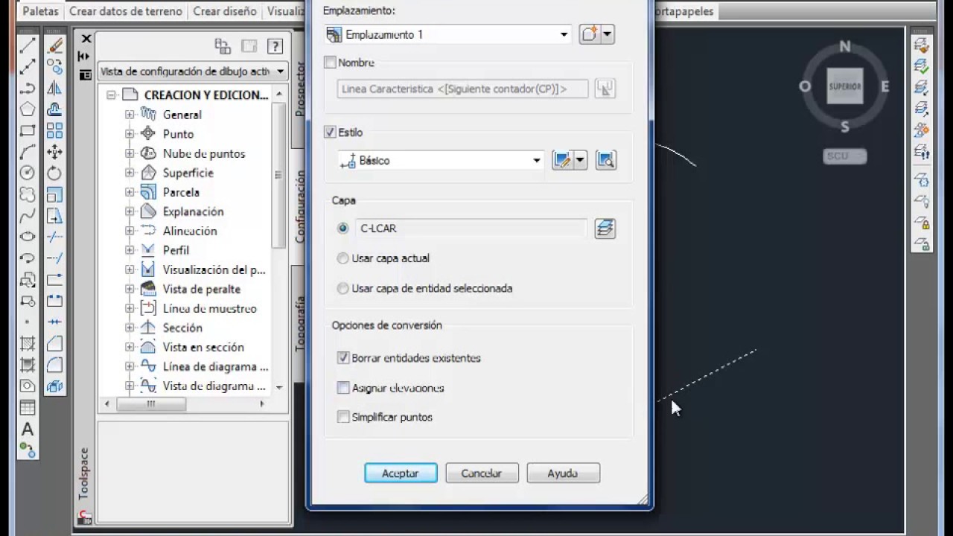Select the Trim tool
This screenshot has height=536, width=953.
(54, 237)
